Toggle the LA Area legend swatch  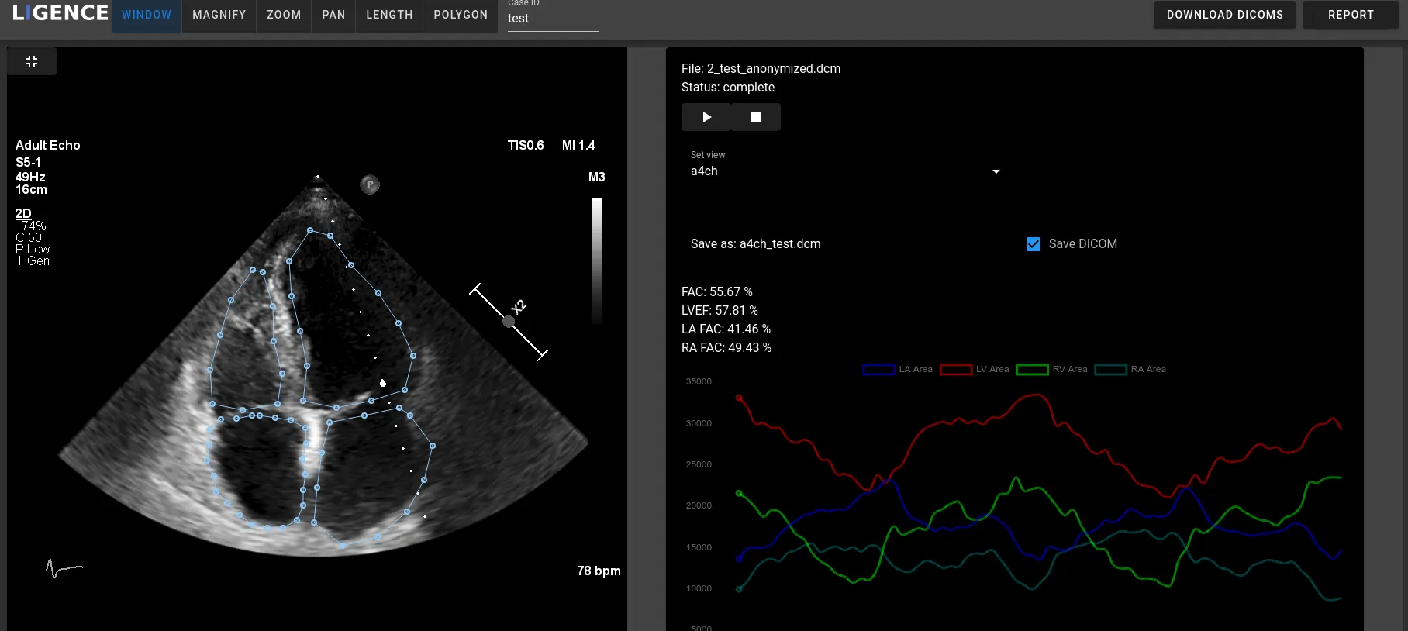pyautogui.click(x=878, y=370)
